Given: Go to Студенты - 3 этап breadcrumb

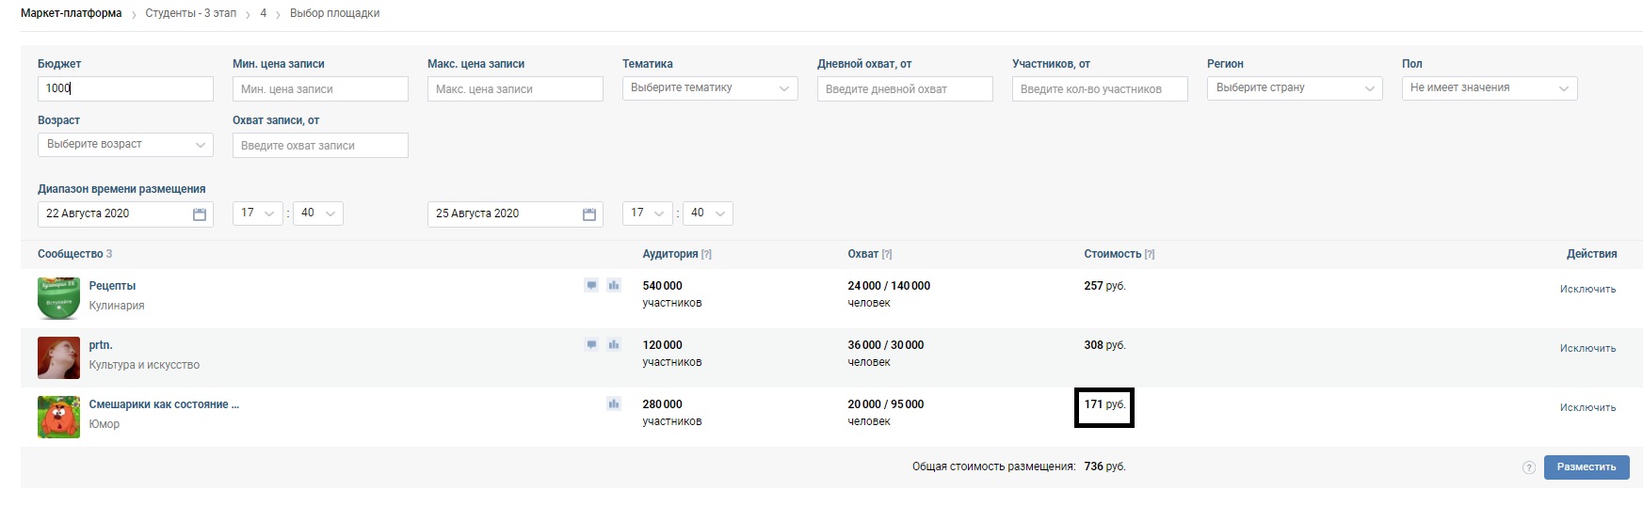Looking at the screenshot, I should [191, 13].
